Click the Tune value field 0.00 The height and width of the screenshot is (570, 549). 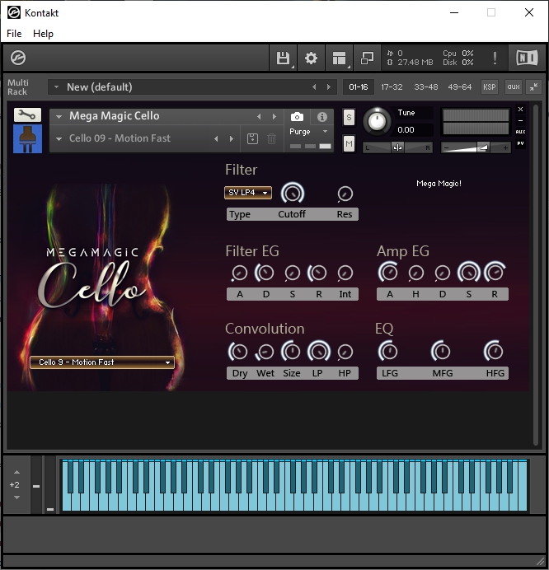pyautogui.click(x=413, y=130)
